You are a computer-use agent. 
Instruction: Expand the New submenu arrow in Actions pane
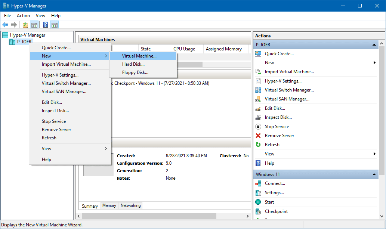(374, 63)
